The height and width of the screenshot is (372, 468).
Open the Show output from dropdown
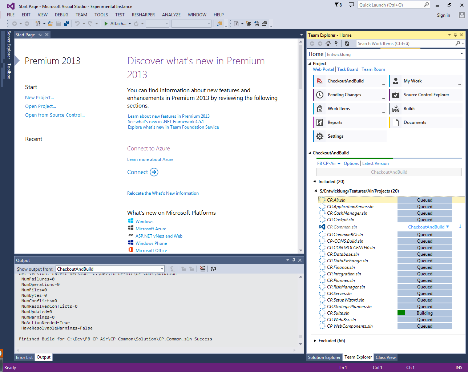click(x=110, y=269)
